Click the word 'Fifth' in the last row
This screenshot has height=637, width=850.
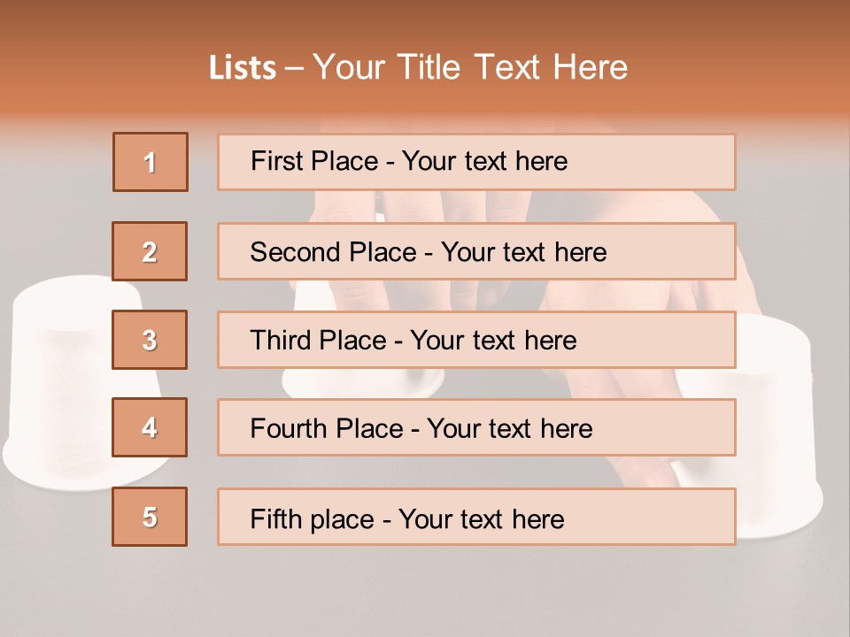277,518
